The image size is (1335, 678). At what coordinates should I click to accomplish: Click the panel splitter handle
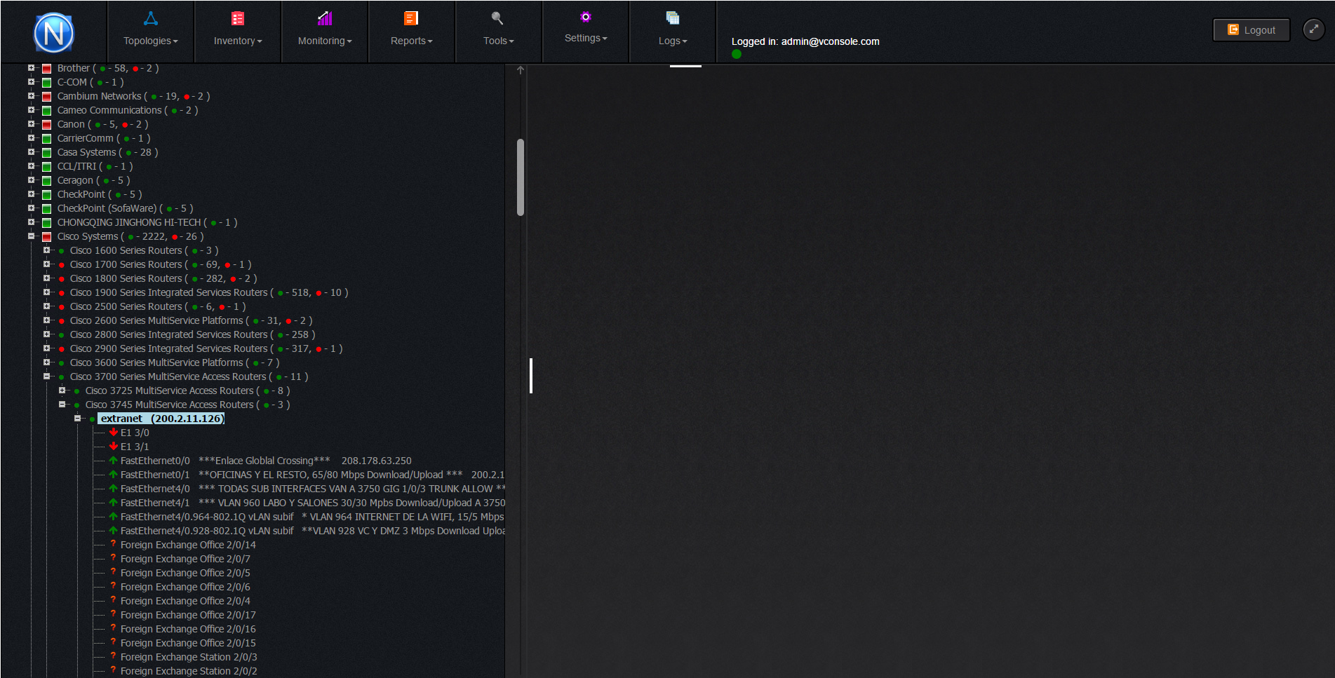[x=531, y=376]
